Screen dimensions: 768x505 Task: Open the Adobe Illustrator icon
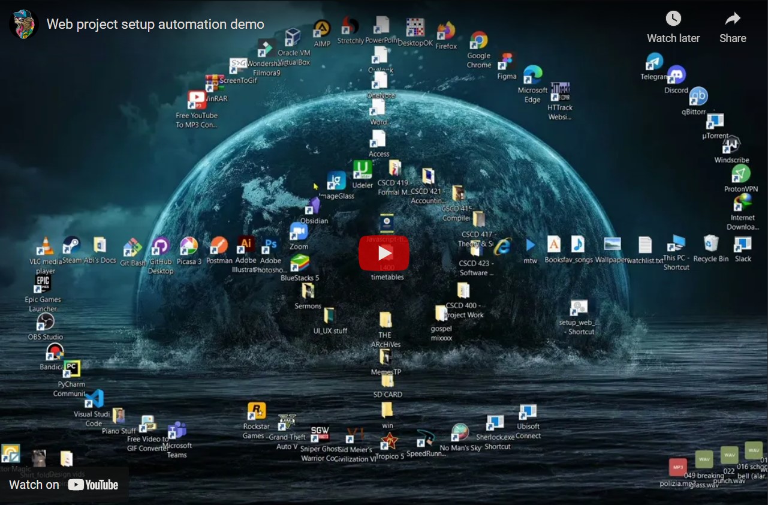tap(246, 245)
